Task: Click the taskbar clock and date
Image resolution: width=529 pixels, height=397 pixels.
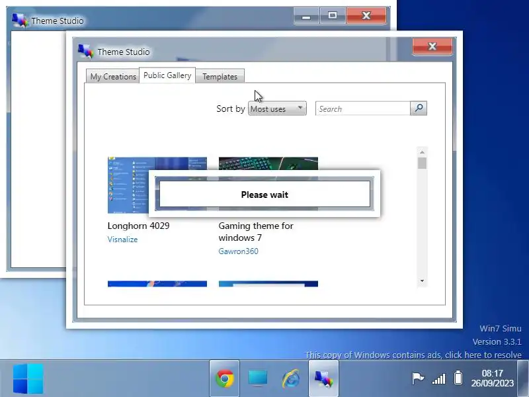Action: 492,378
